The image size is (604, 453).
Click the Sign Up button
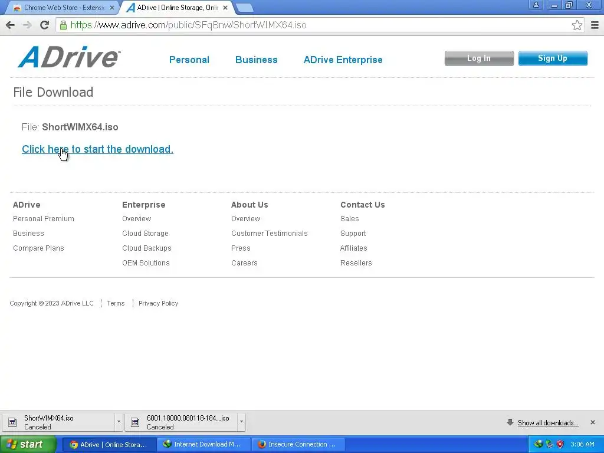pyautogui.click(x=553, y=58)
